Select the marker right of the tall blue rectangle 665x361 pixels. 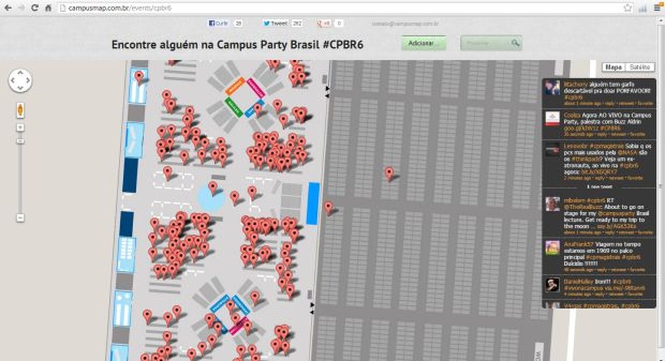pos(328,208)
